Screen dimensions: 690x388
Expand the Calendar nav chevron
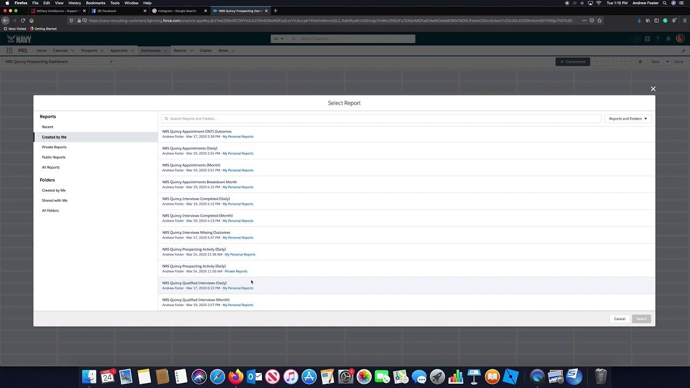[73, 51]
